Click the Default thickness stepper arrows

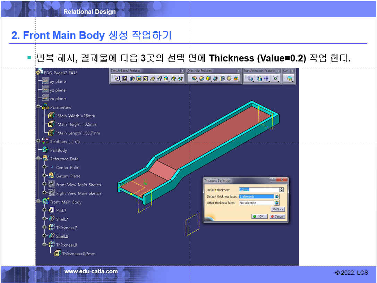click(281, 190)
